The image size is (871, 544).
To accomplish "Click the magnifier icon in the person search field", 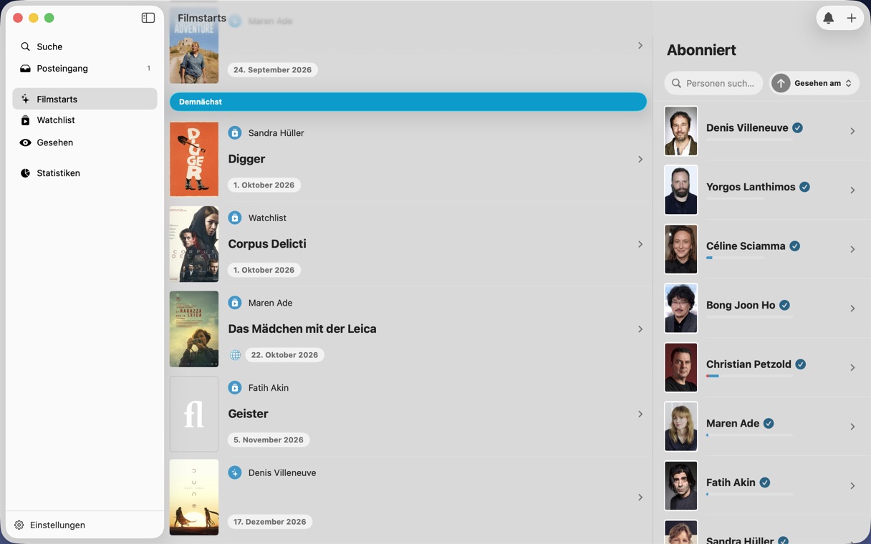I will point(676,83).
